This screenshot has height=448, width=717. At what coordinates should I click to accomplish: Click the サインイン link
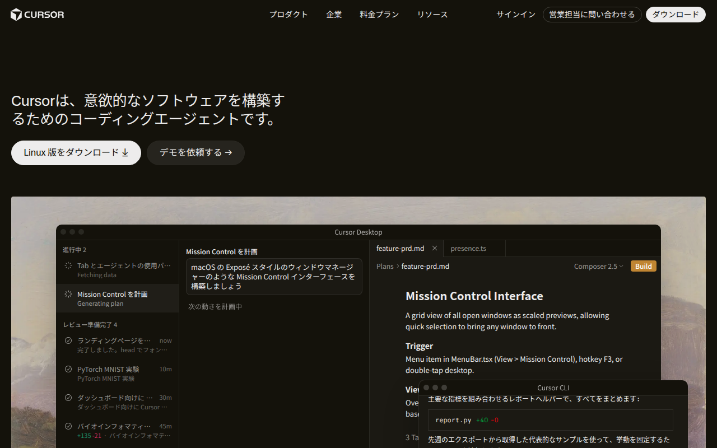point(516,15)
